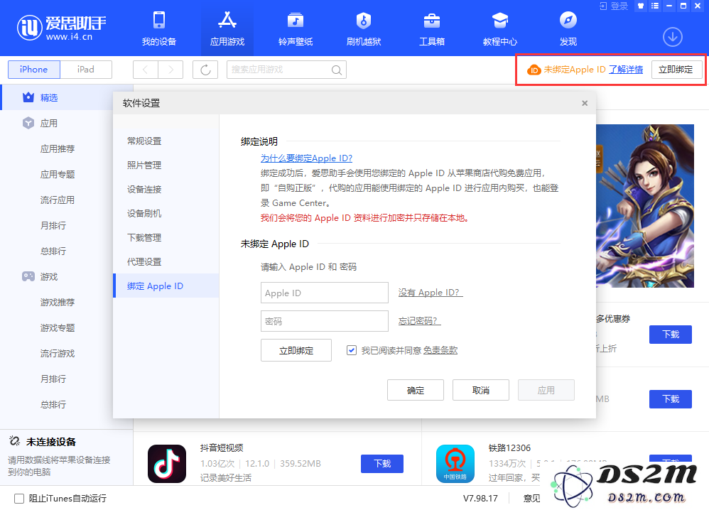The width and height of the screenshot is (709, 510).
Task: Open the 工具箱 toolbox
Action: [x=432, y=28]
